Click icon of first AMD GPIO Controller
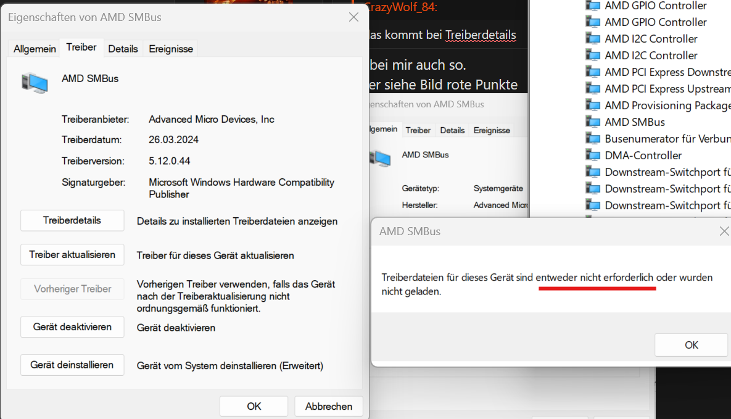Image resolution: width=731 pixels, height=419 pixels. (593, 6)
